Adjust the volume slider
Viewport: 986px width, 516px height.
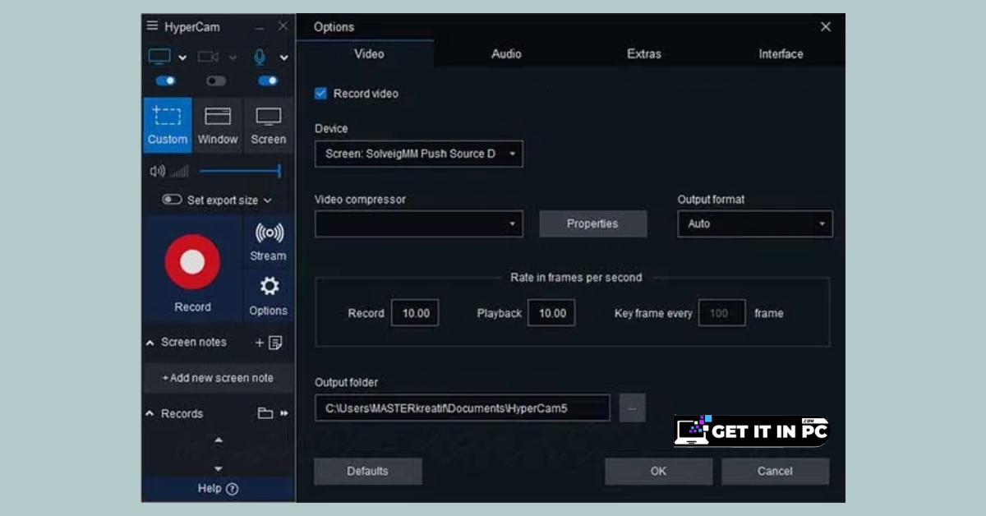tap(240, 171)
